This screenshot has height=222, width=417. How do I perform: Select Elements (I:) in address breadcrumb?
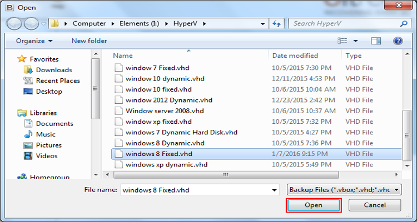(140, 23)
